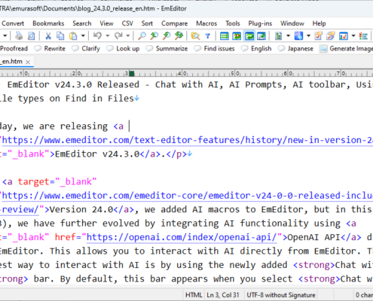Translate to Japanese via AI toolbar

pos(295,48)
